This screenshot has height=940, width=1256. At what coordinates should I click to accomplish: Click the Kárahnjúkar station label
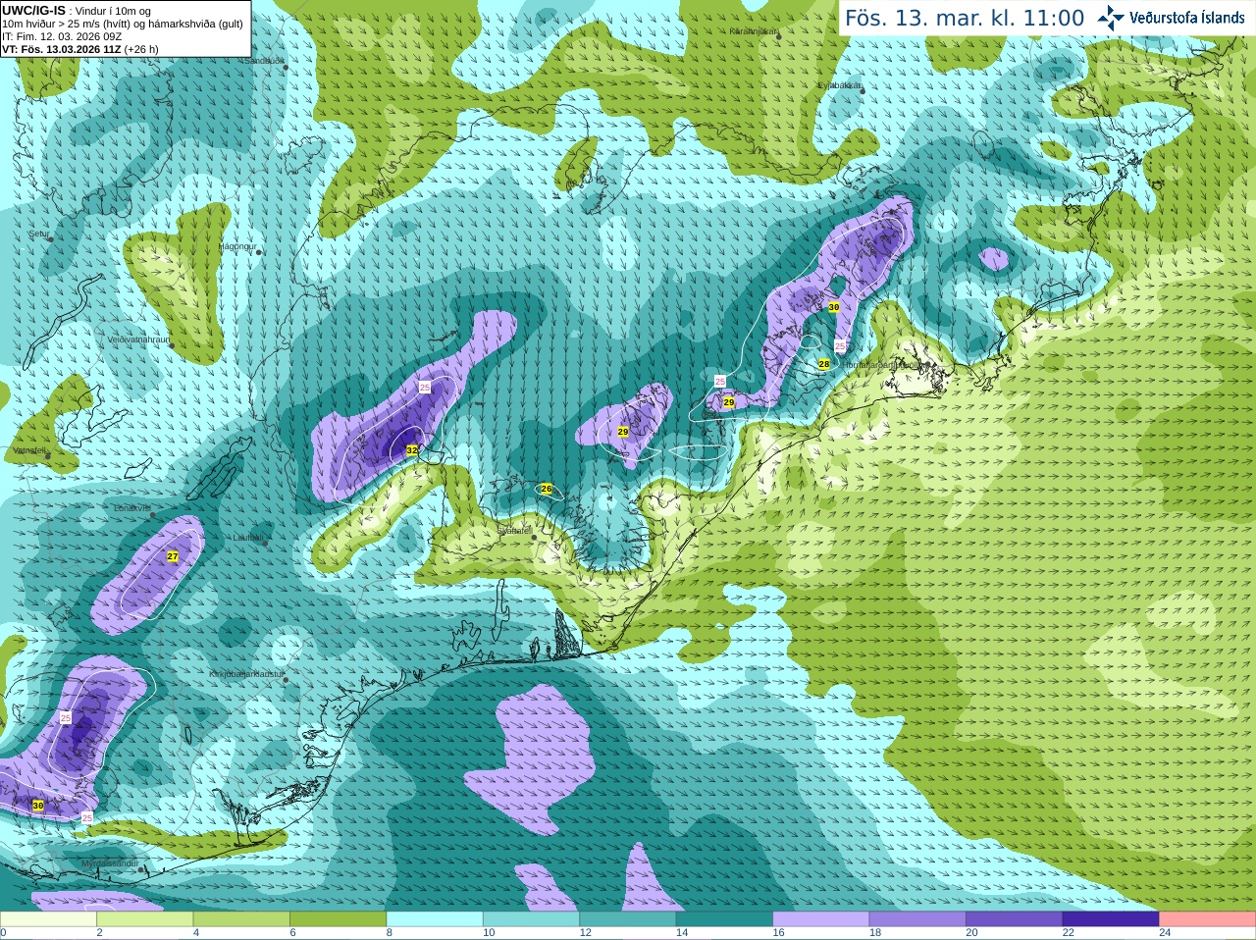tap(754, 31)
